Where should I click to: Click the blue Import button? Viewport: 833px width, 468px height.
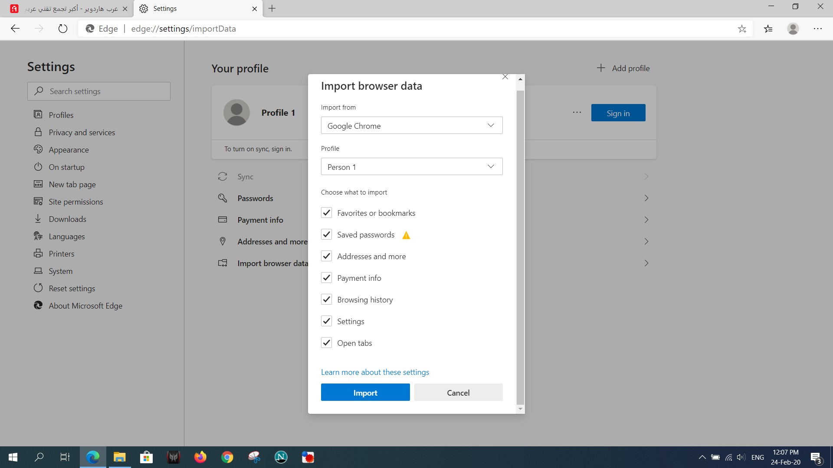point(365,392)
